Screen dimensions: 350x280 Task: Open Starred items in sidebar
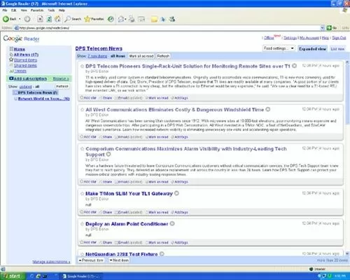(25, 60)
